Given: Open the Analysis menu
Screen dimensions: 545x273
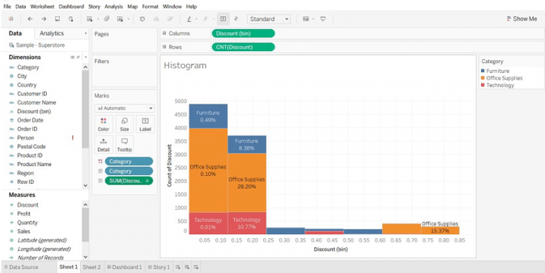Looking at the screenshot, I should 114,6.
